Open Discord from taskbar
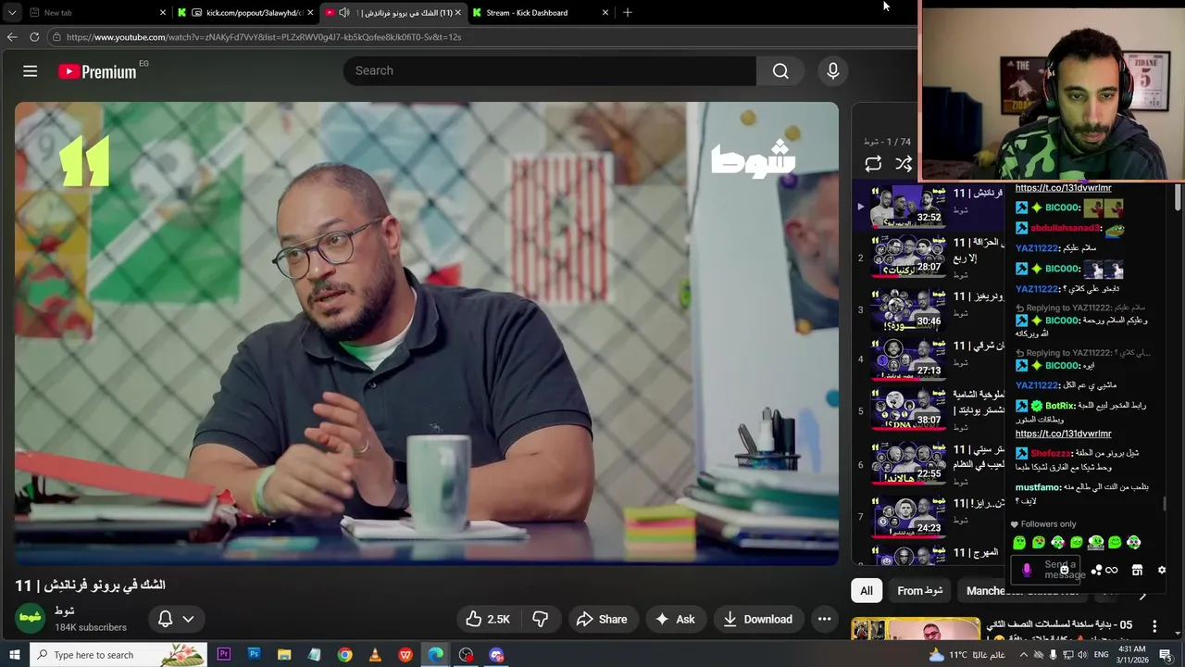Image resolution: width=1185 pixels, height=667 pixels. click(496, 655)
